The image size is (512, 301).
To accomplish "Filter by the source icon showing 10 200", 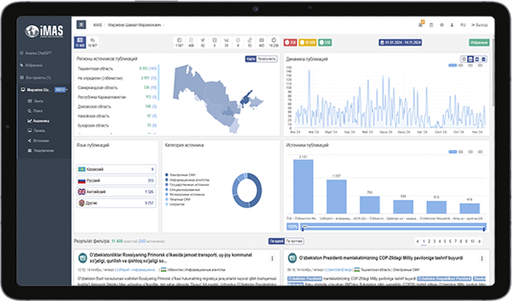I will [x=273, y=42].
